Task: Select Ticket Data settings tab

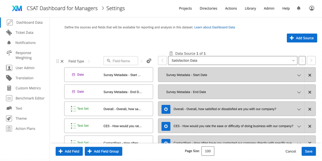Action: [x=24, y=33]
